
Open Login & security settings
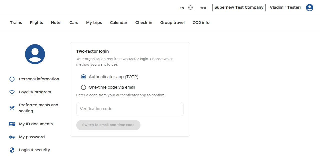click(34, 150)
